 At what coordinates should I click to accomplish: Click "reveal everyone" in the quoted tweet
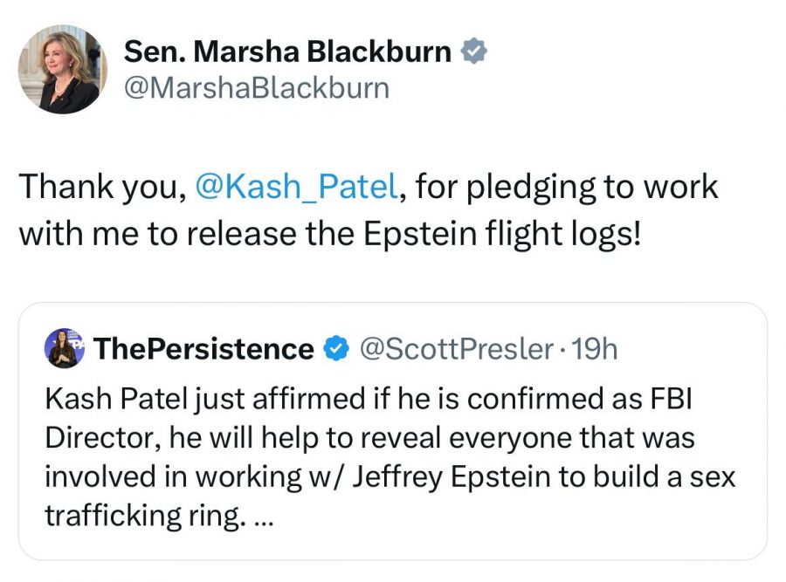488,437
